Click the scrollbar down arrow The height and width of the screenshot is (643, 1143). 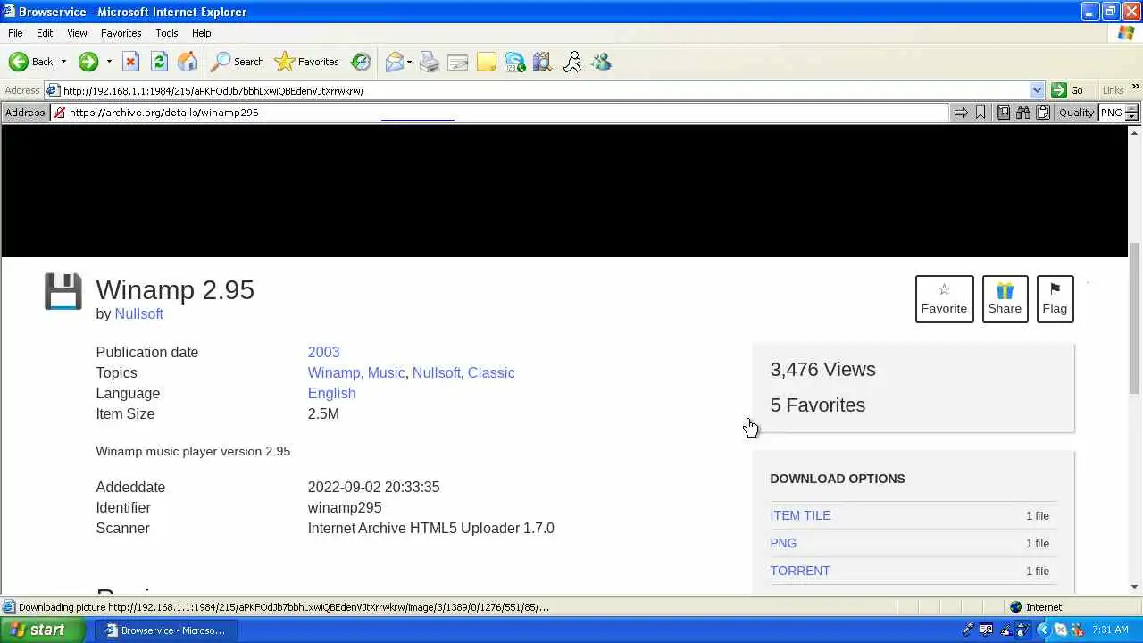coord(1135,587)
